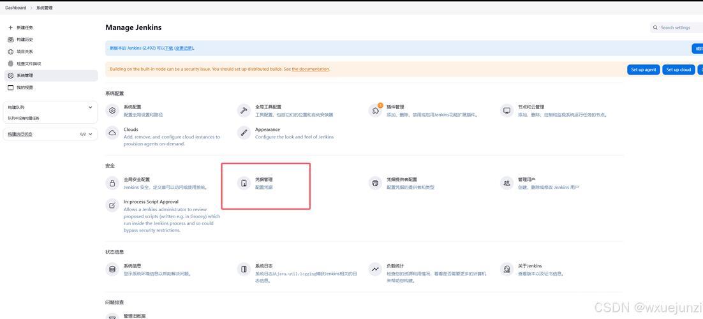
Task: Click the chart icon for 负载统计
Action: pos(375,269)
